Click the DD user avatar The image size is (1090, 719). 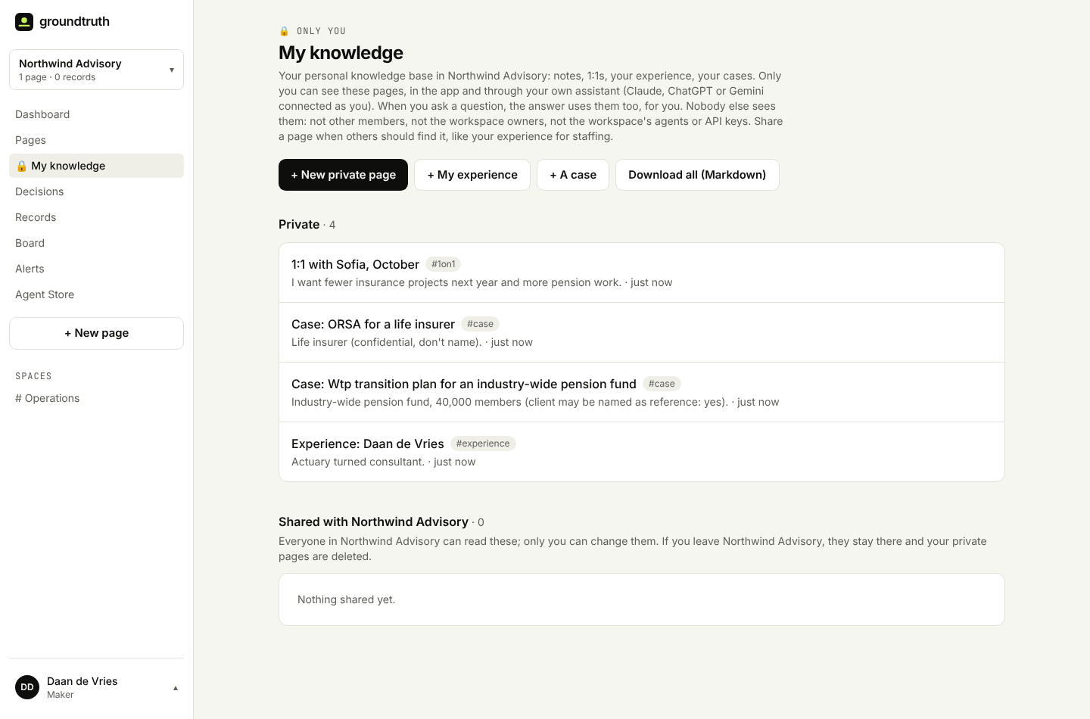point(27,687)
